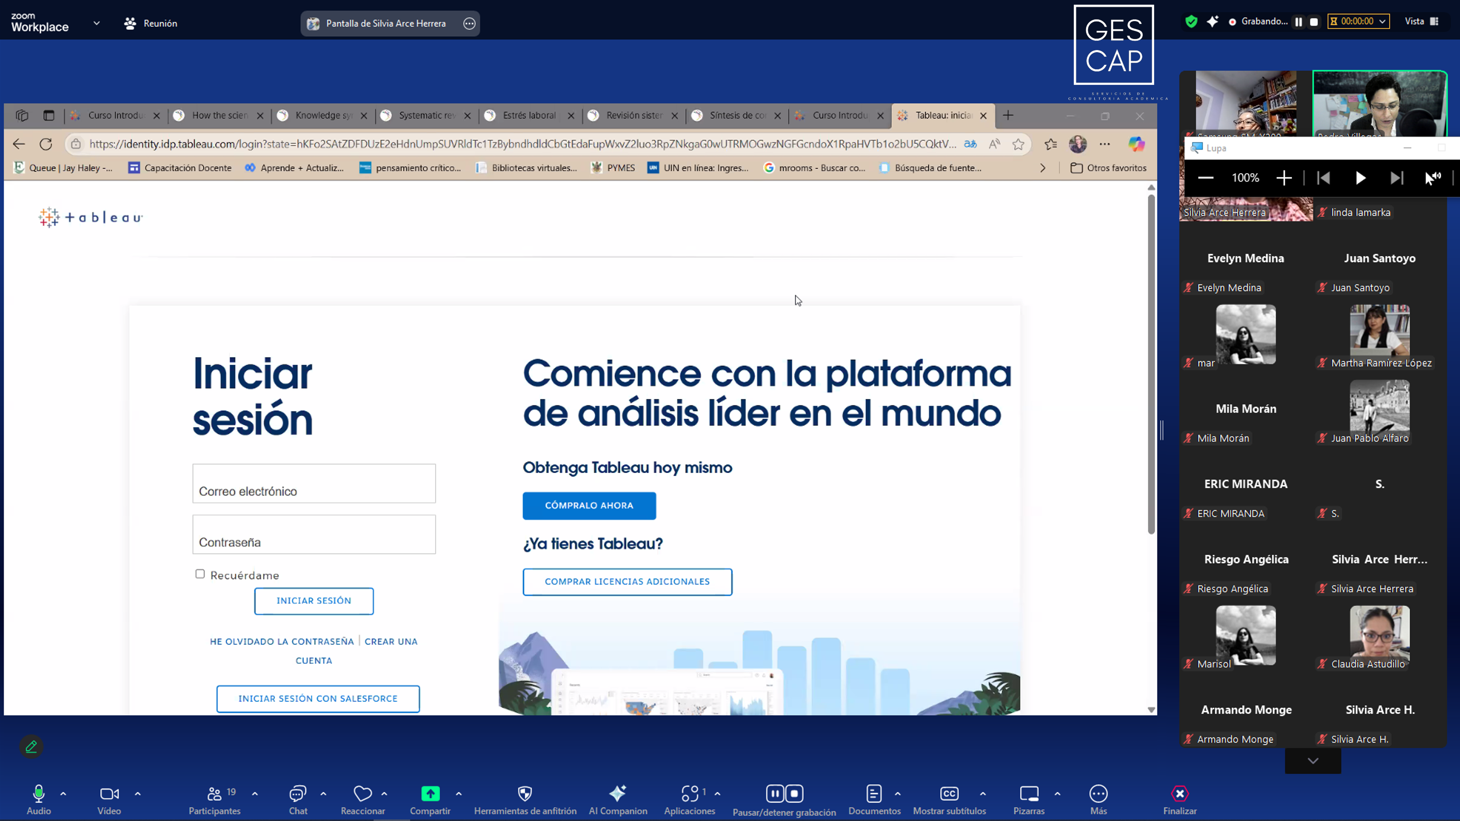1460x821 pixels.
Task: Expand the Participantes options arrow
Action: coord(255,794)
